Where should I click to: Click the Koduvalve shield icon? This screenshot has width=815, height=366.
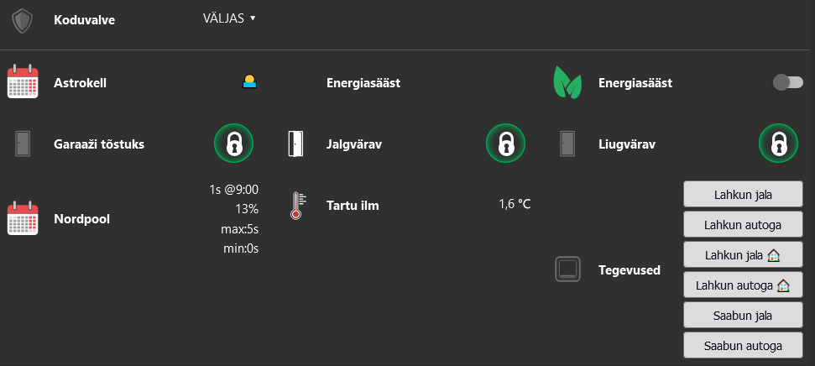[23, 21]
